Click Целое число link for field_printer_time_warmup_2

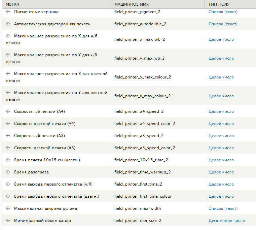click(221, 172)
